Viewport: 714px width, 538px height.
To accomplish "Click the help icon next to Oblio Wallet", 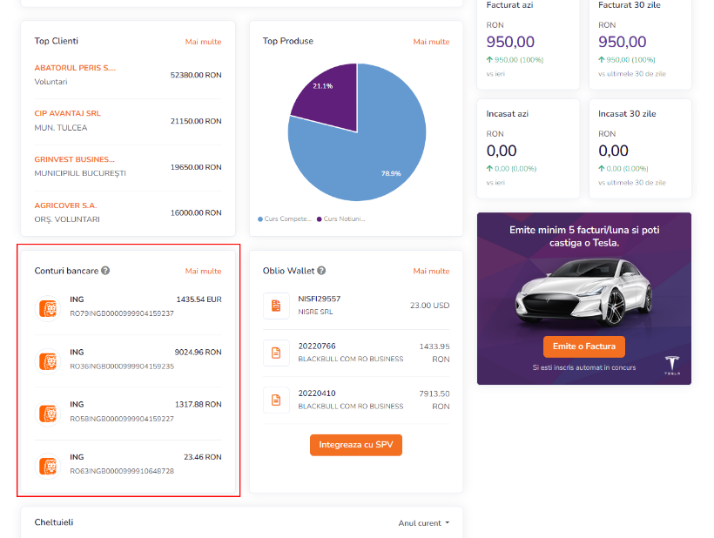I will [321, 271].
